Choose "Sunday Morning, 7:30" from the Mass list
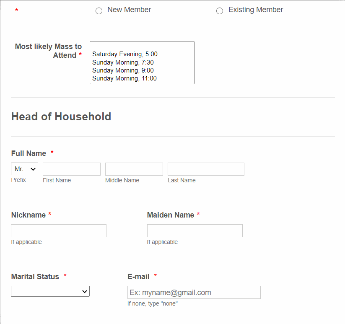The image size is (345, 324). pyautogui.click(x=123, y=62)
